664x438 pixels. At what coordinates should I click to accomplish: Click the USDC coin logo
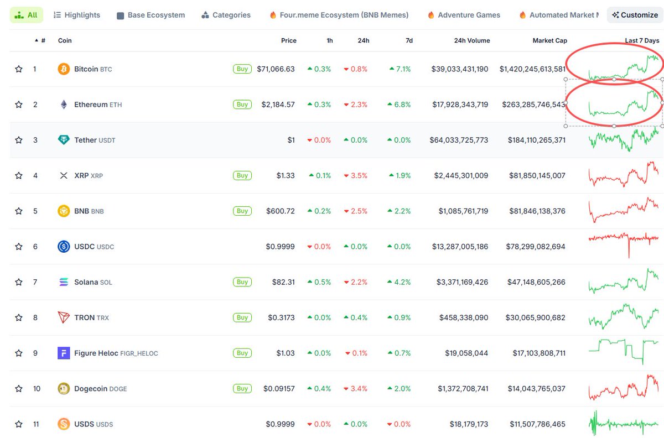tap(64, 247)
